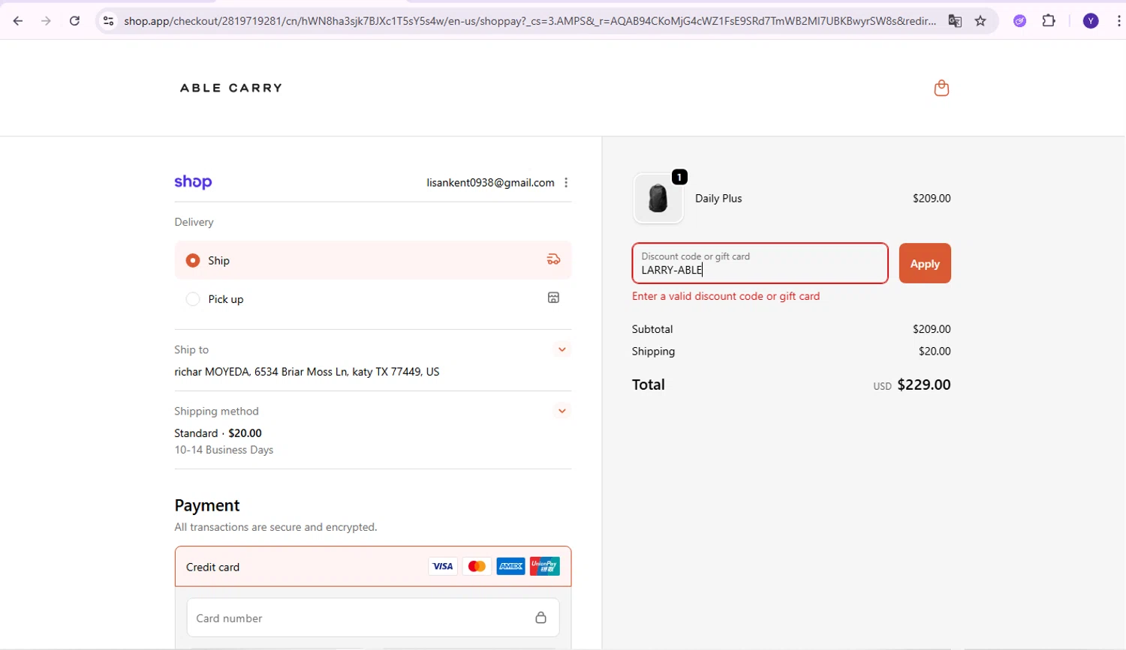Click the Mastercard logo

[x=477, y=567]
